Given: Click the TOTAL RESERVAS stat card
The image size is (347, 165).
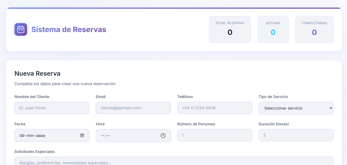Looking at the screenshot, I should [x=230, y=29].
